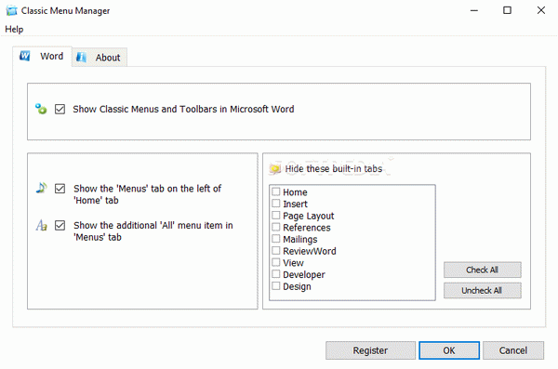Click the Word icon on the Word tab

(x=24, y=56)
